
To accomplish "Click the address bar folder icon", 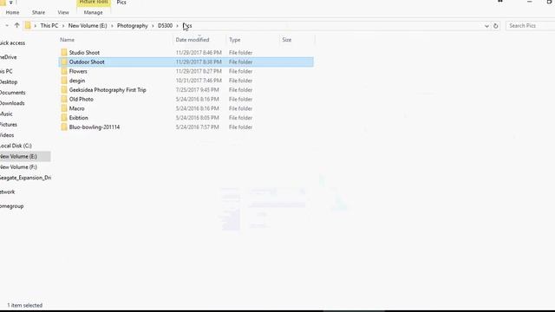I will tap(28, 25).
